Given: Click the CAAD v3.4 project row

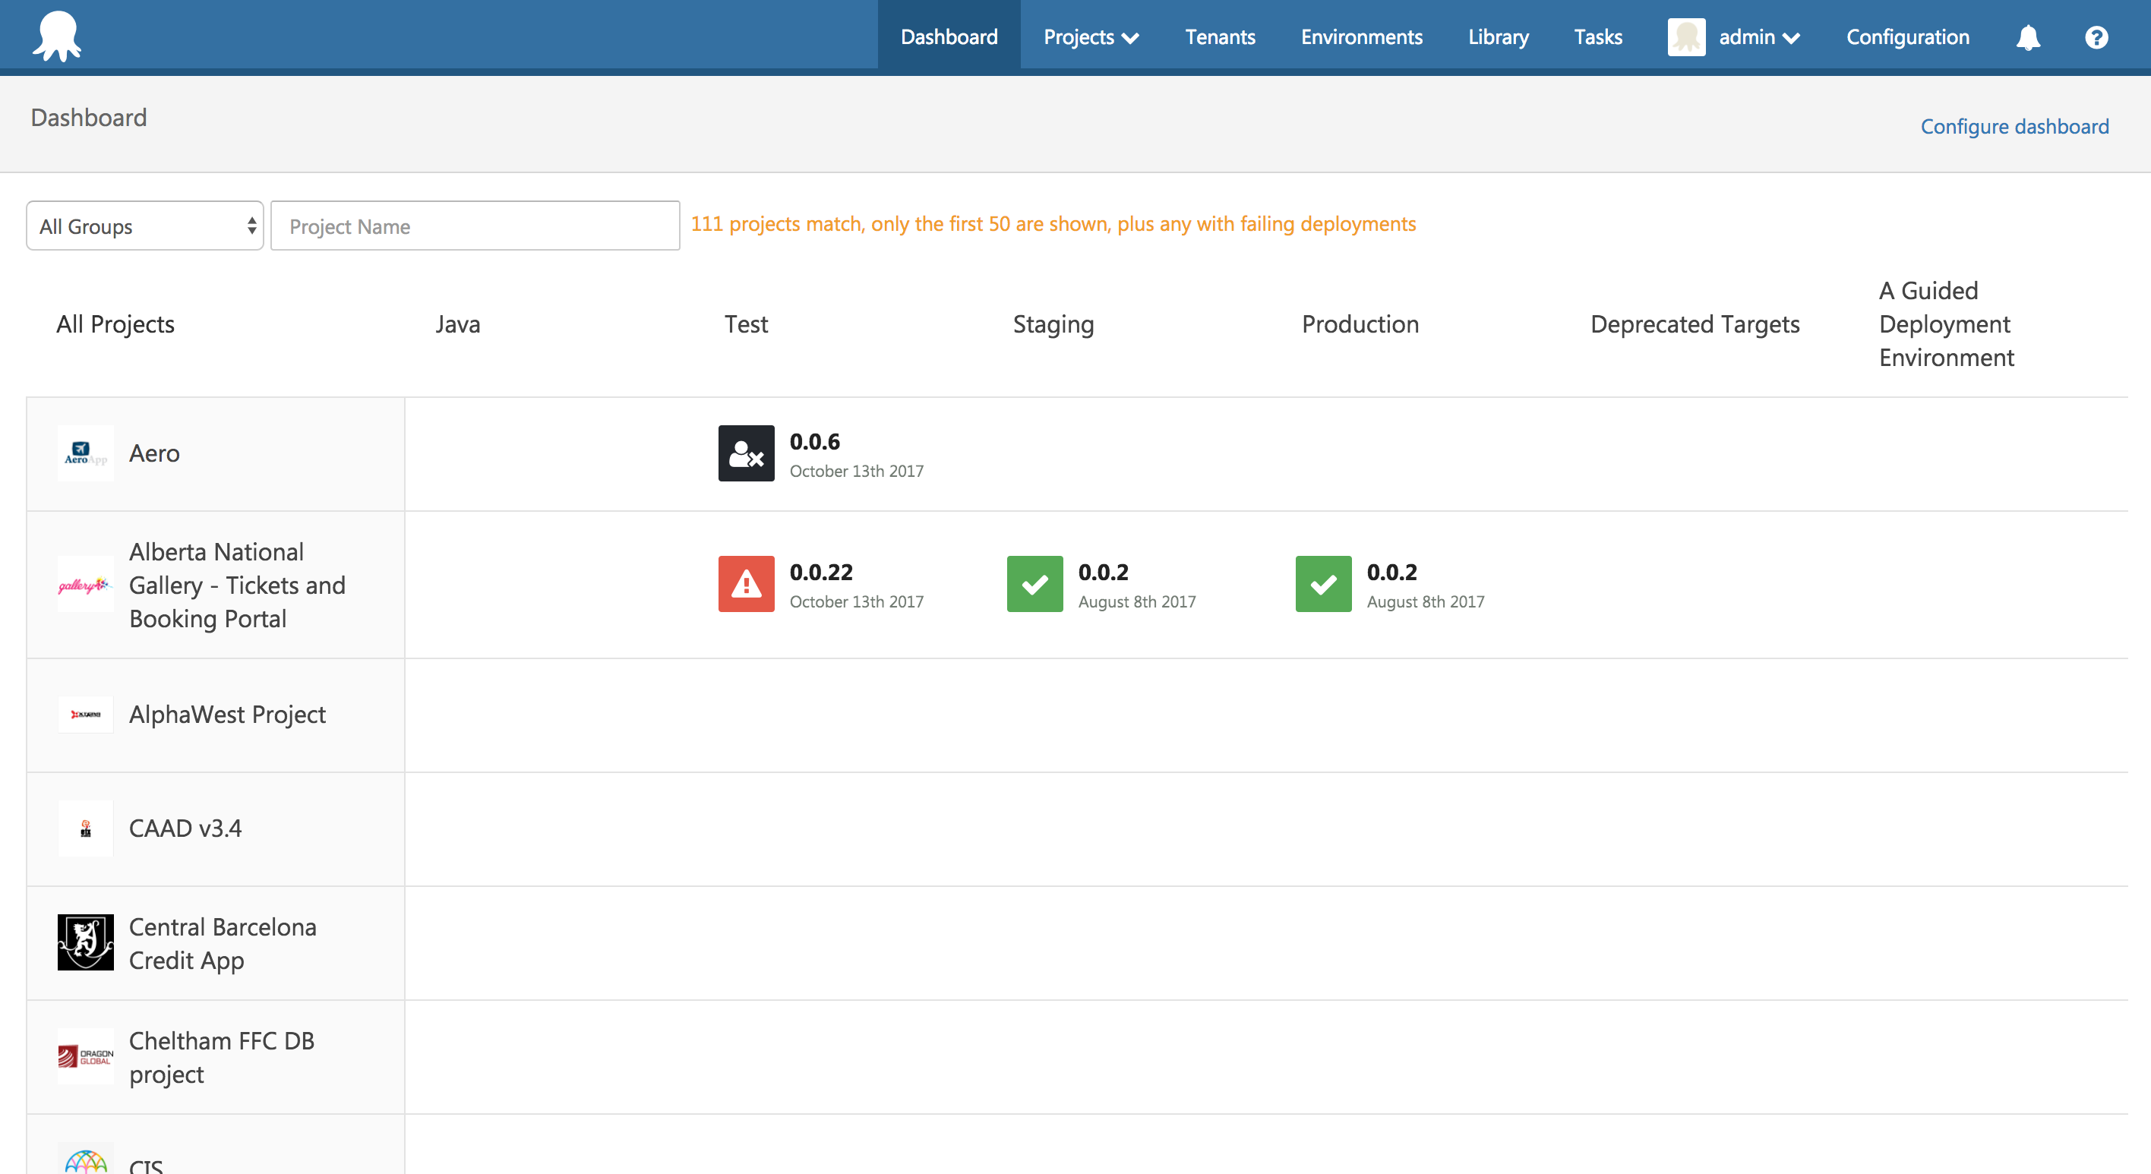Looking at the screenshot, I should coord(185,828).
